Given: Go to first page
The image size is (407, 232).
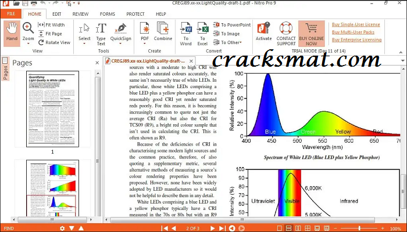Looking at the screenshot, I should [x=165, y=228].
